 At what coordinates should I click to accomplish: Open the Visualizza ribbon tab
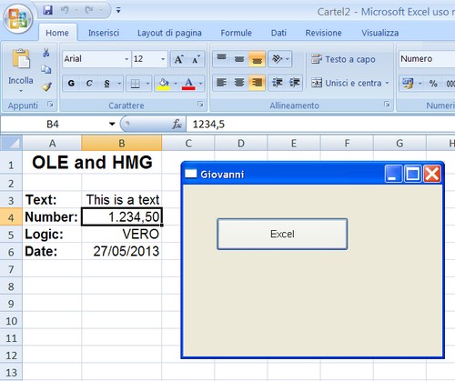point(380,33)
